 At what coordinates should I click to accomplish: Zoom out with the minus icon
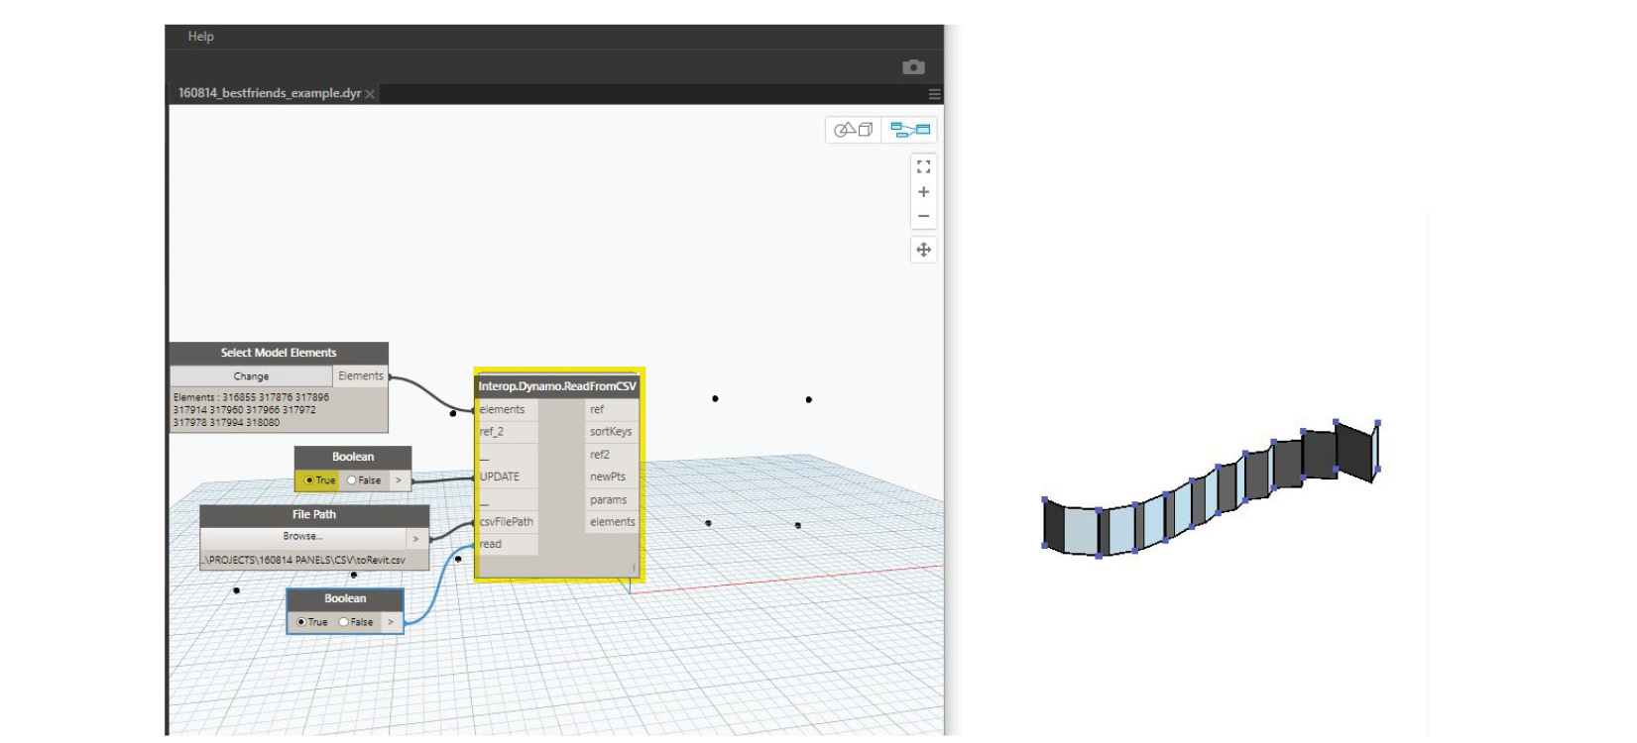pyautogui.click(x=923, y=216)
